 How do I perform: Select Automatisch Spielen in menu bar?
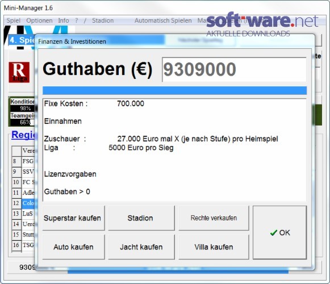click(x=163, y=20)
